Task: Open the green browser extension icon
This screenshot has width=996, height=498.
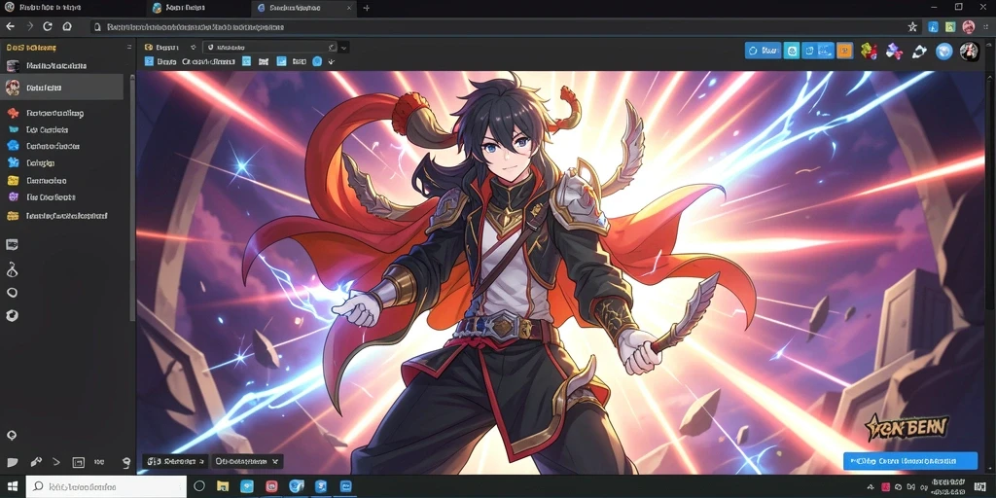Action: point(950,26)
